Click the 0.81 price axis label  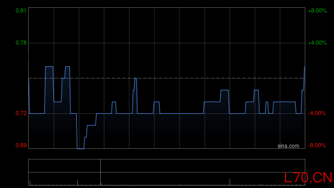[x=21, y=10]
